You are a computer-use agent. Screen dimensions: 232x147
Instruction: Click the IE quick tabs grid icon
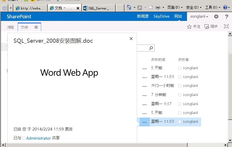(5, 8)
